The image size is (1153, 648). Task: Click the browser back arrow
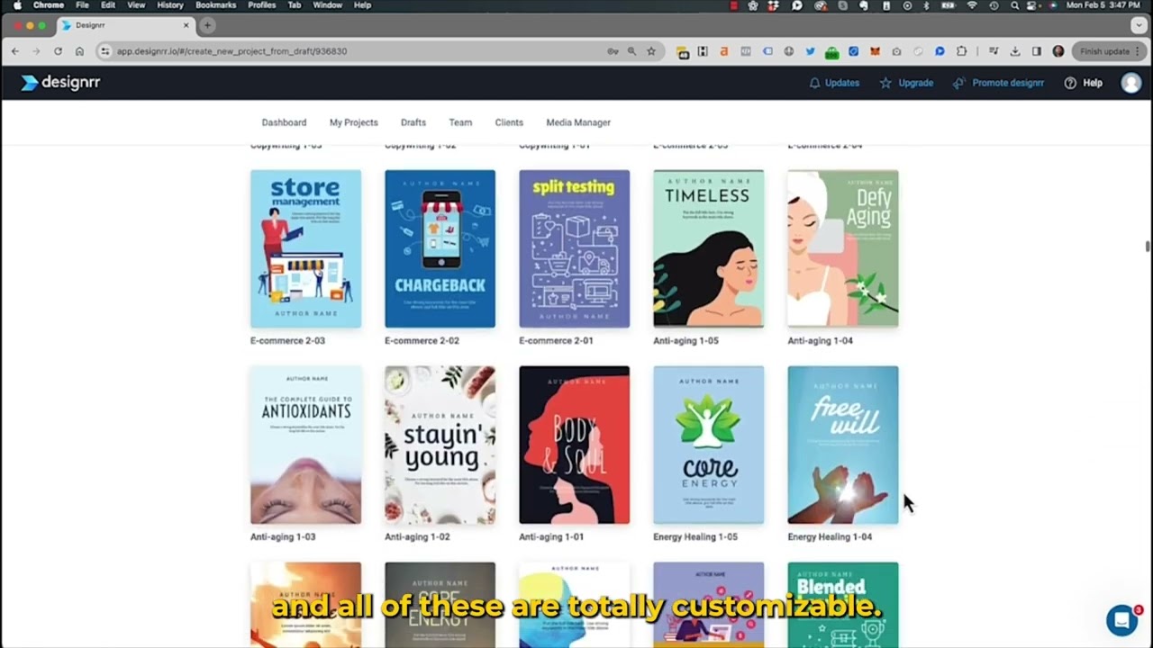pos(15,51)
